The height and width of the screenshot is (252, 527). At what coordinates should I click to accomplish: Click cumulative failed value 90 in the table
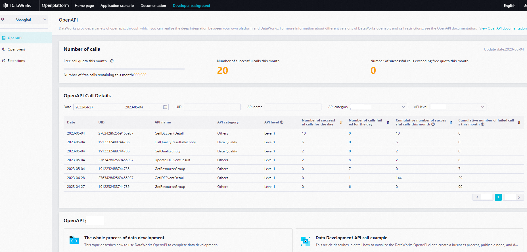[460, 187]
